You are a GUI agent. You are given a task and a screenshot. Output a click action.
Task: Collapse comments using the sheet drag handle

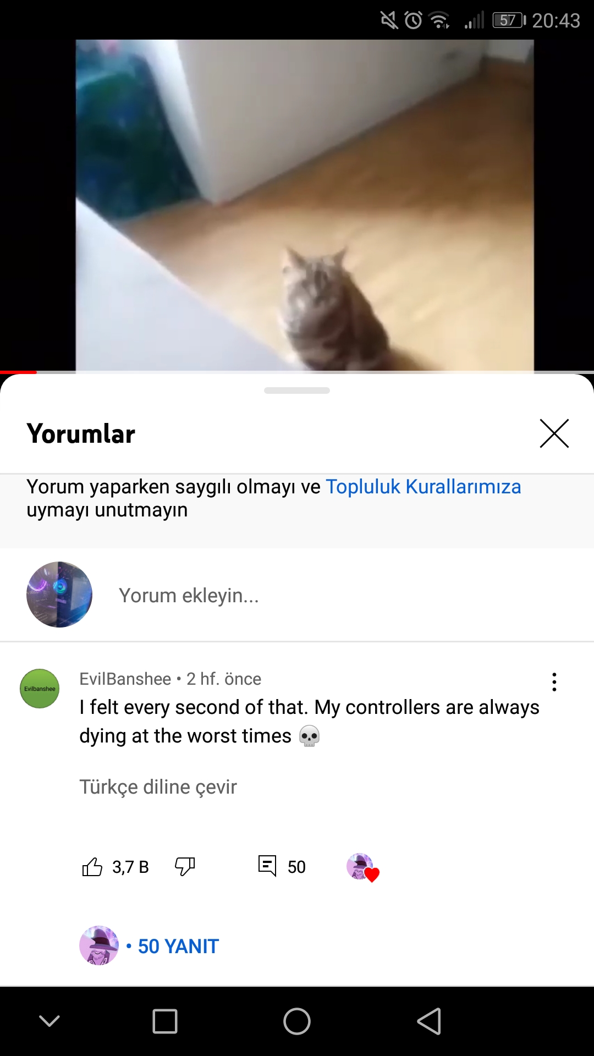tap(297, 391)
